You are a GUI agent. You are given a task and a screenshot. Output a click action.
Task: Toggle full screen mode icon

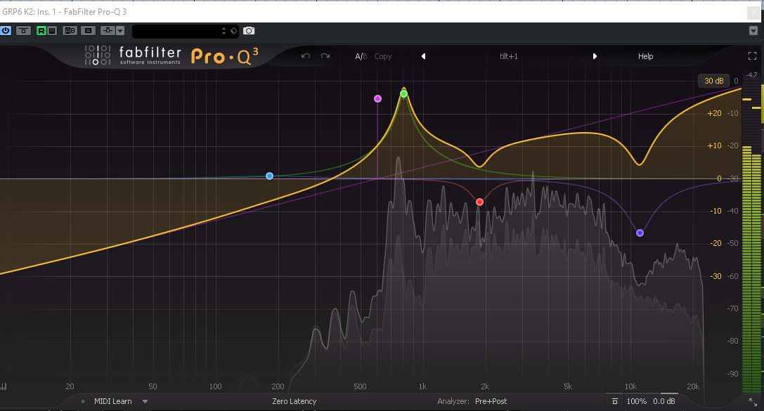752,56
